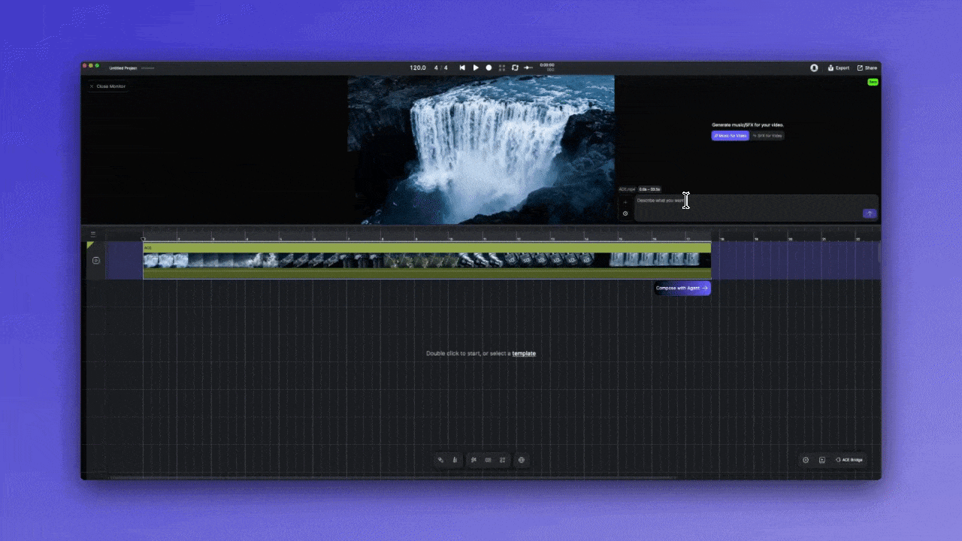
Task: Click the Share button
Action: pos(867,68)
